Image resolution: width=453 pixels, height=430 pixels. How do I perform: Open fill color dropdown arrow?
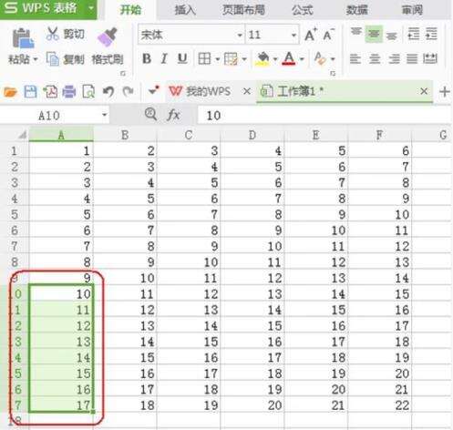tap(275, 59)
